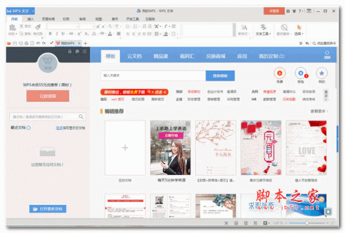
Task: Click the print icon in quick access bar
Action: tap(26, 43)
